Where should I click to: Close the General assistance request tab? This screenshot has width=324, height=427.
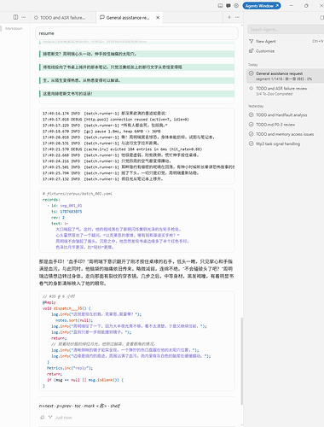coord(158,18)
